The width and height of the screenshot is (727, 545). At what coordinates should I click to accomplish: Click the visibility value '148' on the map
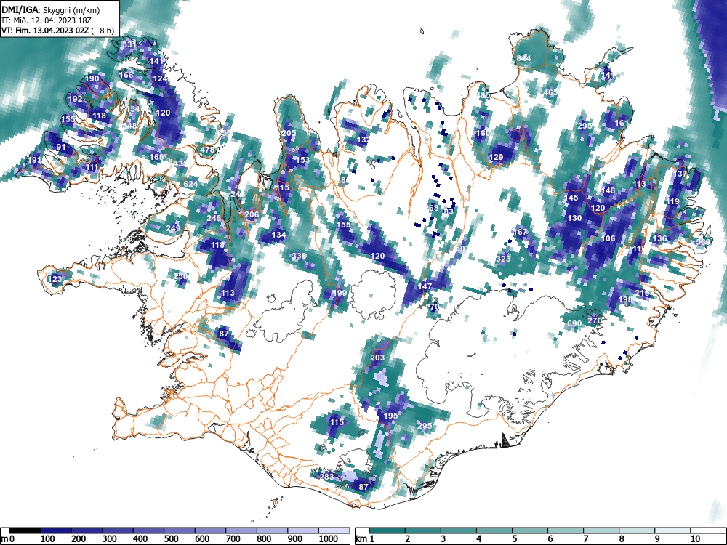608,190
